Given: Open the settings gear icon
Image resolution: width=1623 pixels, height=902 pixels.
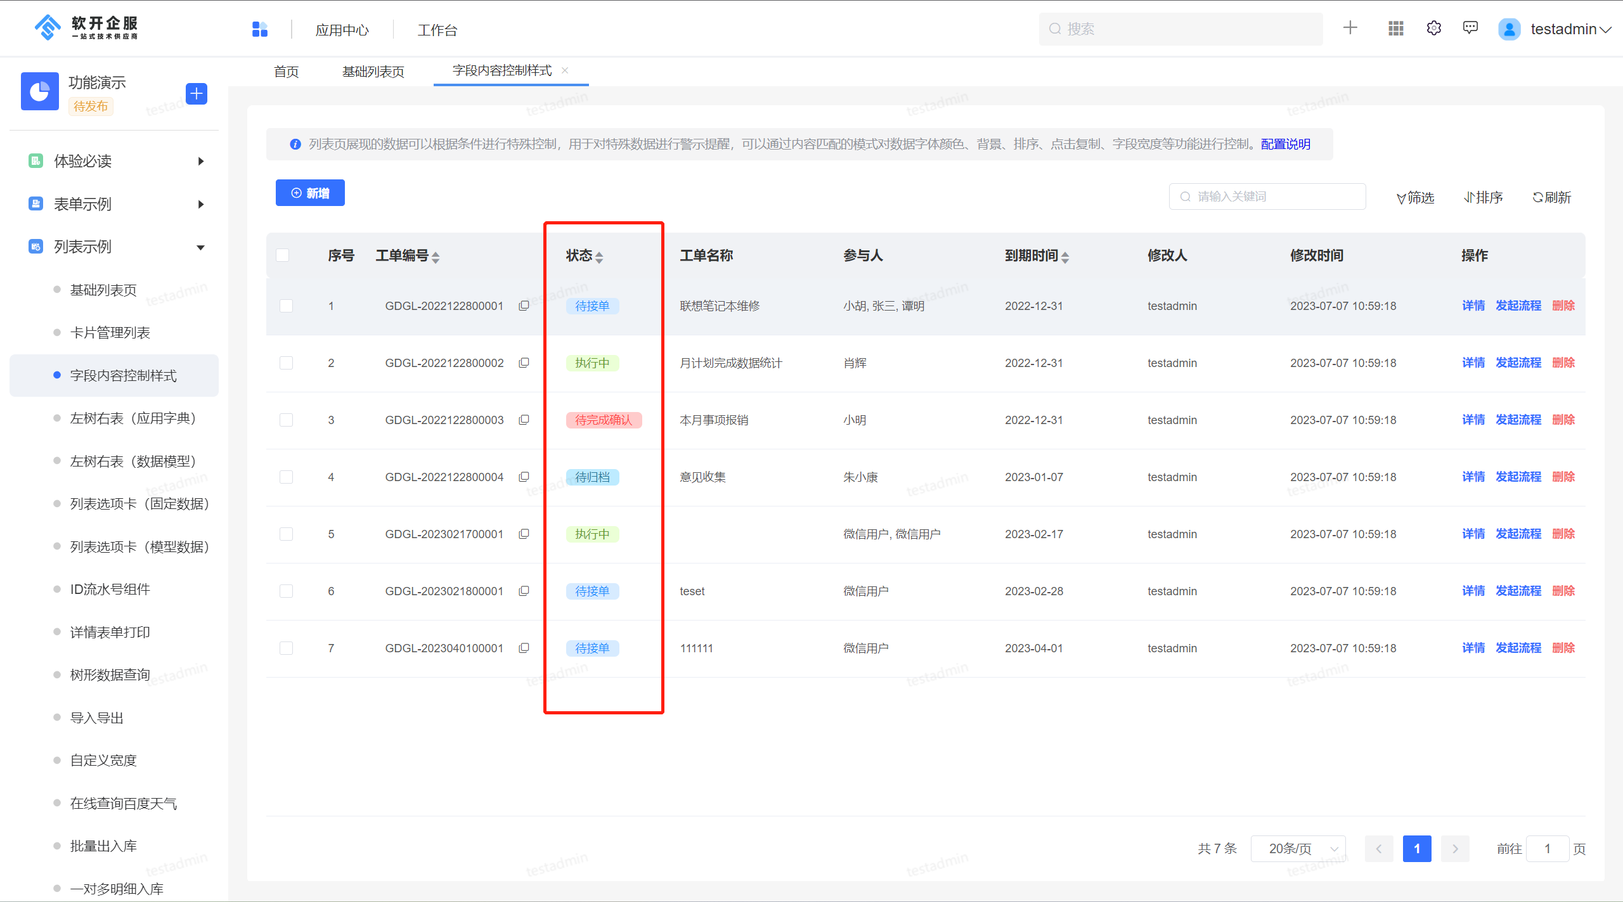Looking at the screenshot, I should pyautogui.click(x=1433, y=28).
